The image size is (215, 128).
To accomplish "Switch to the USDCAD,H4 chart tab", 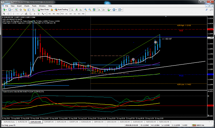I will pos(111,122).
